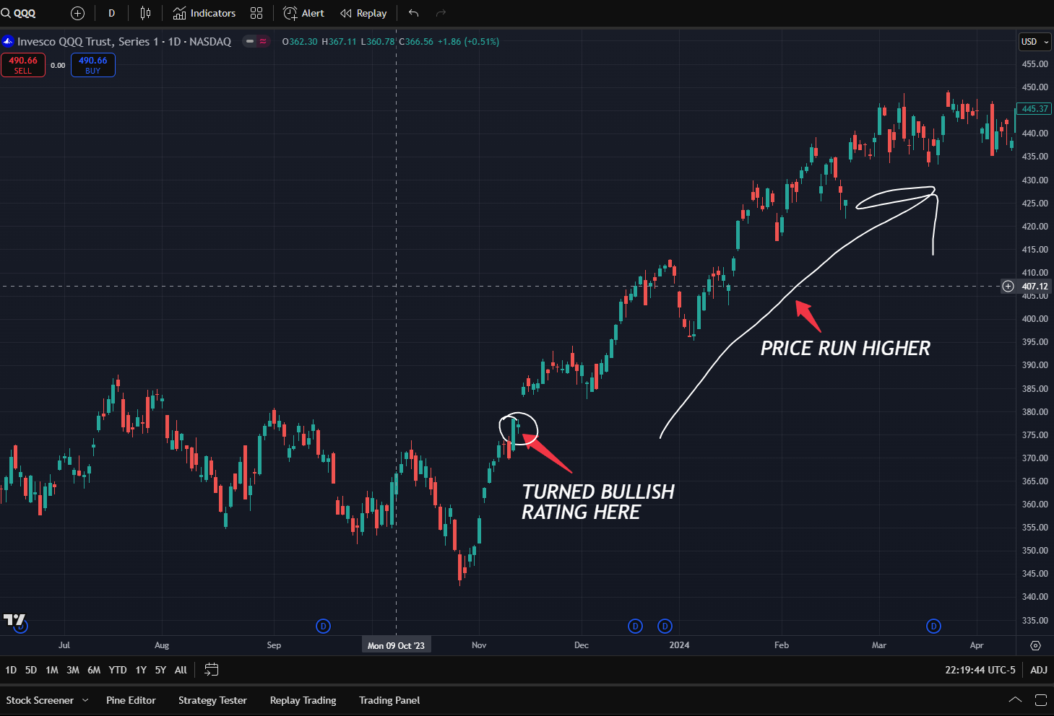
Task: Click the dividend marker near September
Action: [323, 626]
